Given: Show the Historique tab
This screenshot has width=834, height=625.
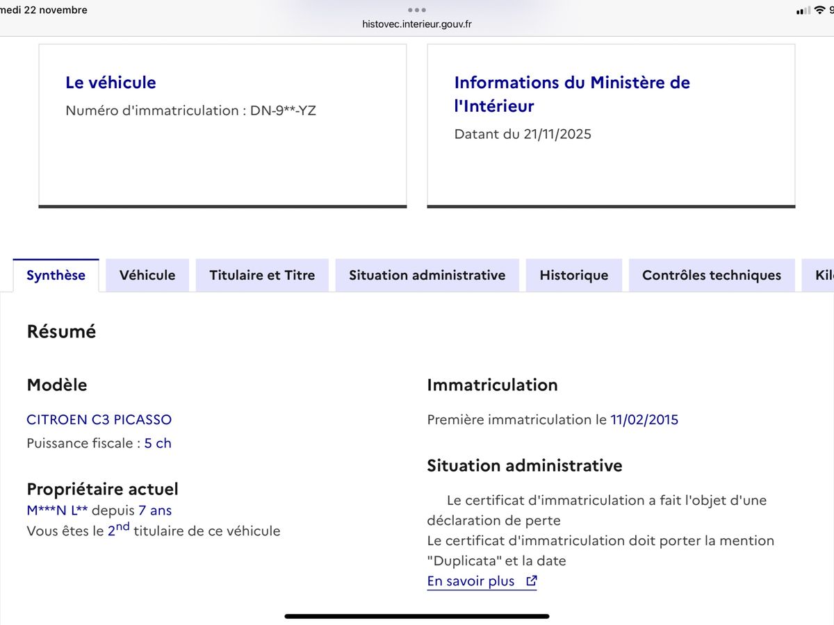Looking at the screenshot, I should coord(573,276).
